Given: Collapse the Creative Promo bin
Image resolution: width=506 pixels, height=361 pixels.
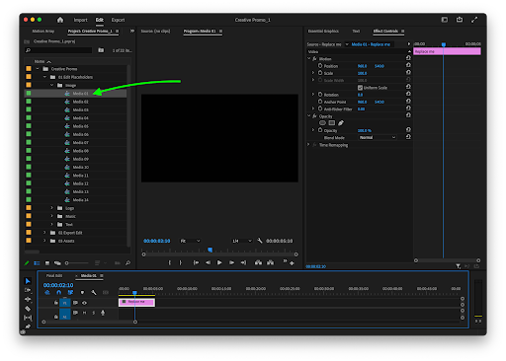Looking at the screenshot, I should [38, 69].
